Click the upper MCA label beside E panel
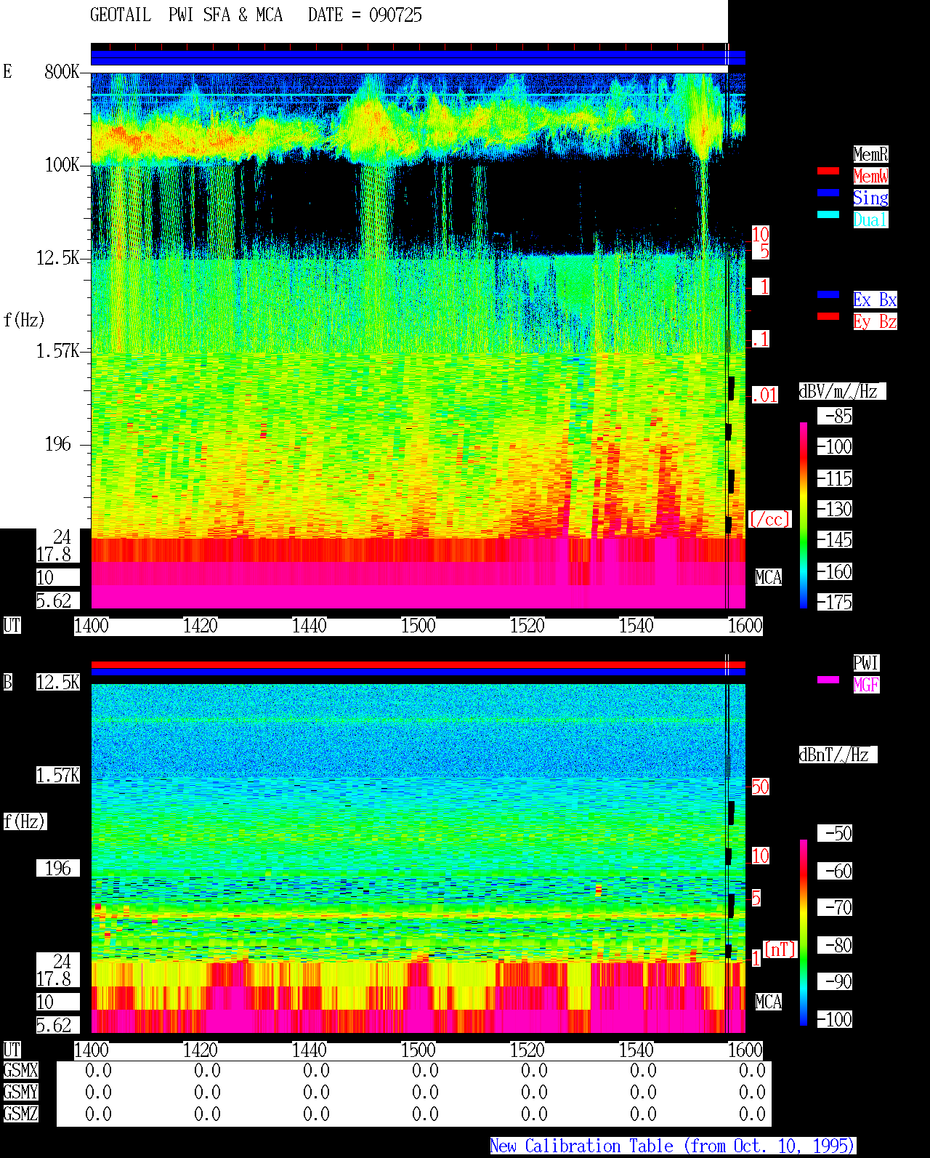This screenshot has height=1158, width=930. [x=768, y=578]
